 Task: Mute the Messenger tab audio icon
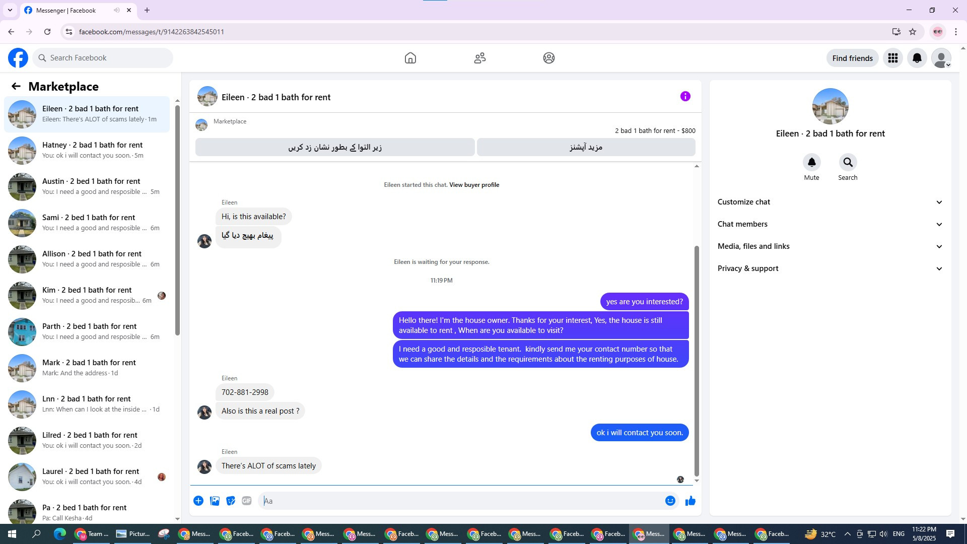[x=117, y=10]
